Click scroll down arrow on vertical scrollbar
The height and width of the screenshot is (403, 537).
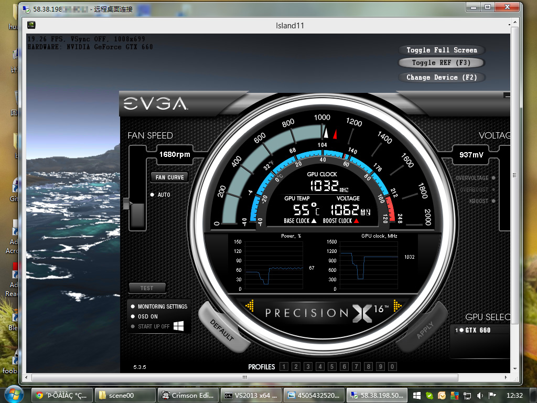pyautogui.click(x=514, y=369)
